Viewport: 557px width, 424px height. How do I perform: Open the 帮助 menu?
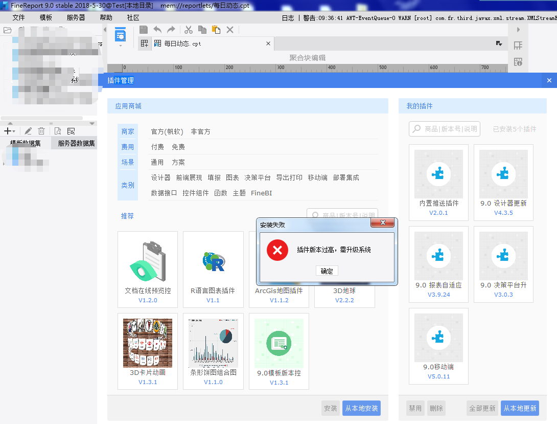click(106, 17)
